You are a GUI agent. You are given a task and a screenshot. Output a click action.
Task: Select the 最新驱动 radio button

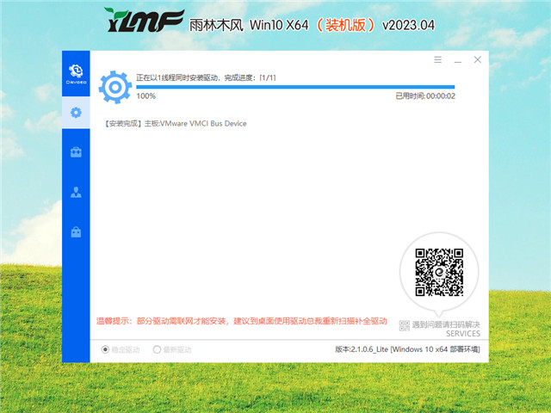point(157,349)
